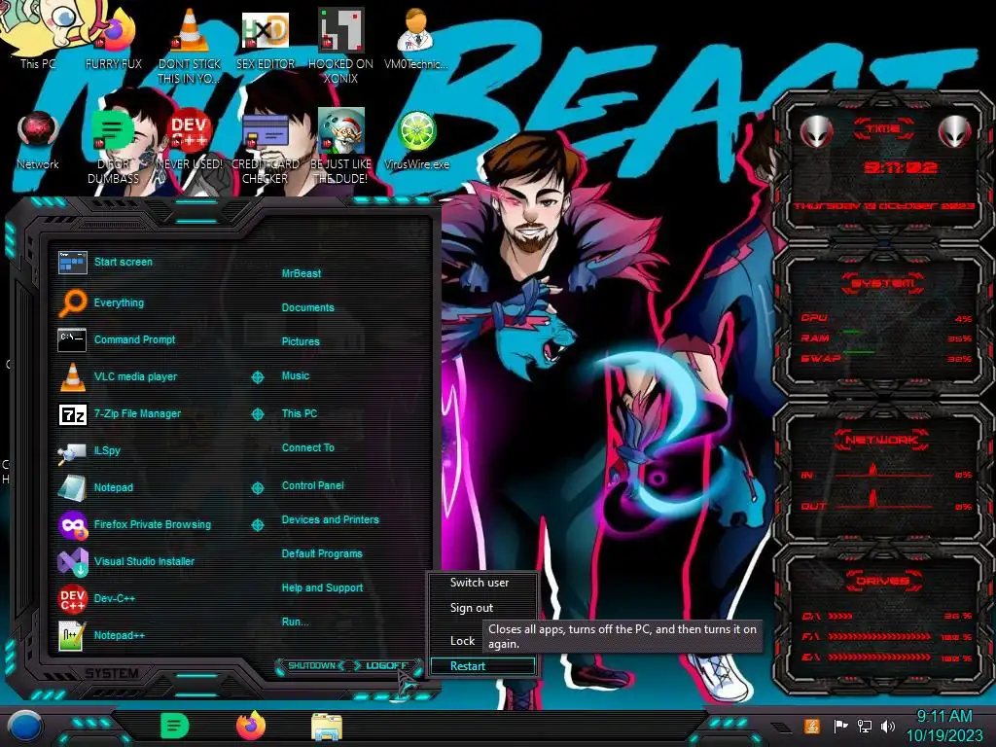Open the VM0Technic desktop icon
Screen dimensions: 996x747
[x=416, y=39]
